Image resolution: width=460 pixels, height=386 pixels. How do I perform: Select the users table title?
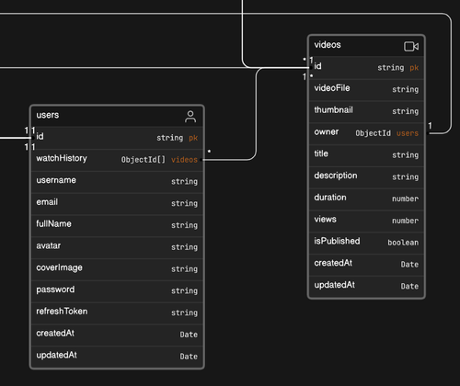click(48, 115)
